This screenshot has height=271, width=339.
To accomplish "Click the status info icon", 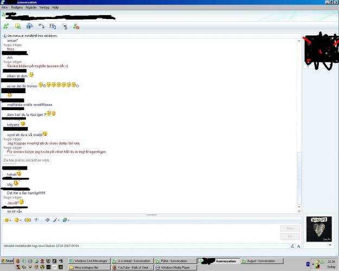I will pyautogui.click(x=5, y=36).
